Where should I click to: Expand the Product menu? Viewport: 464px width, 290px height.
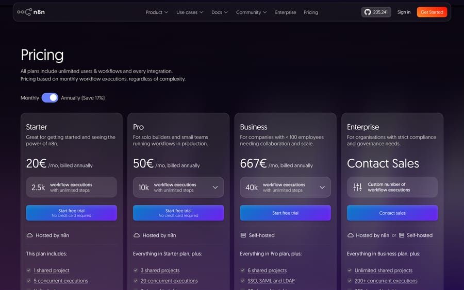pyautogui.click(x=157, y=12)
